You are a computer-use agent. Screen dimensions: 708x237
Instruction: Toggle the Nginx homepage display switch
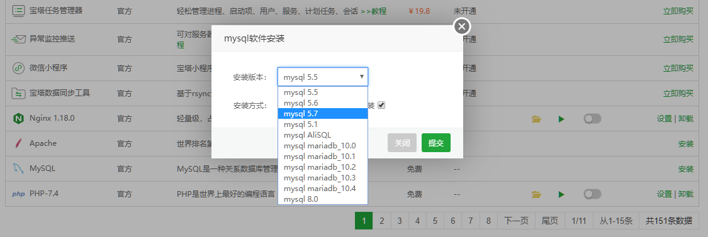(592, 119)
